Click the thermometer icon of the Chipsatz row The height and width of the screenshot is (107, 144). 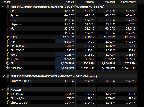tap(8, 24)
